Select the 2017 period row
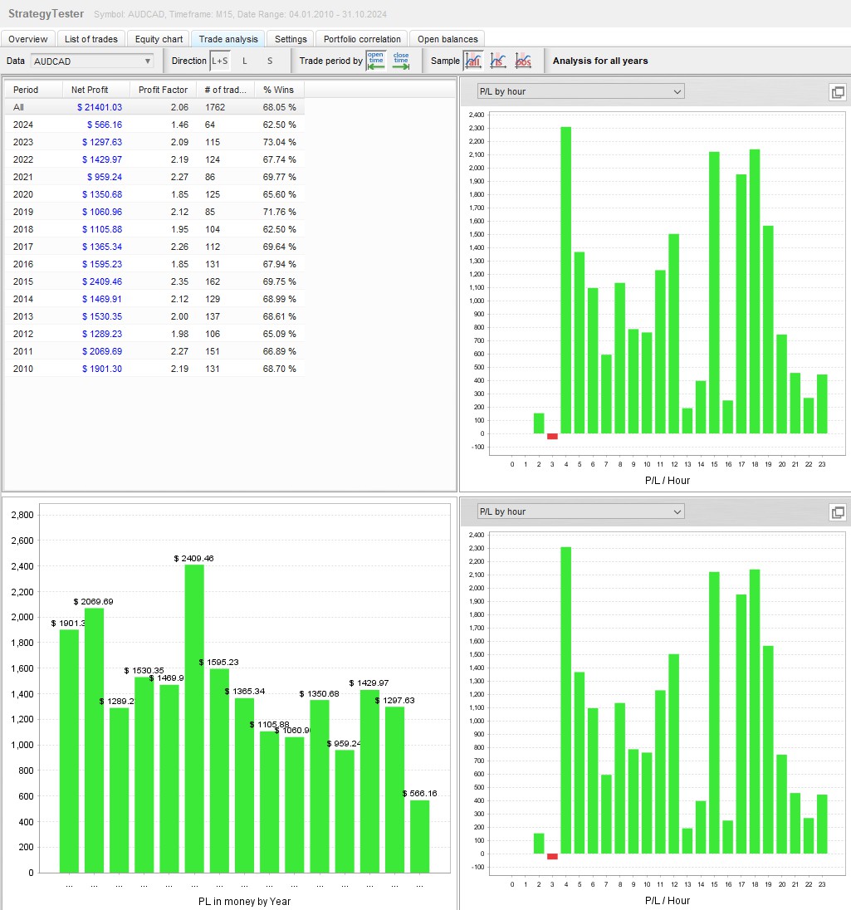 [x=154, y=247]
